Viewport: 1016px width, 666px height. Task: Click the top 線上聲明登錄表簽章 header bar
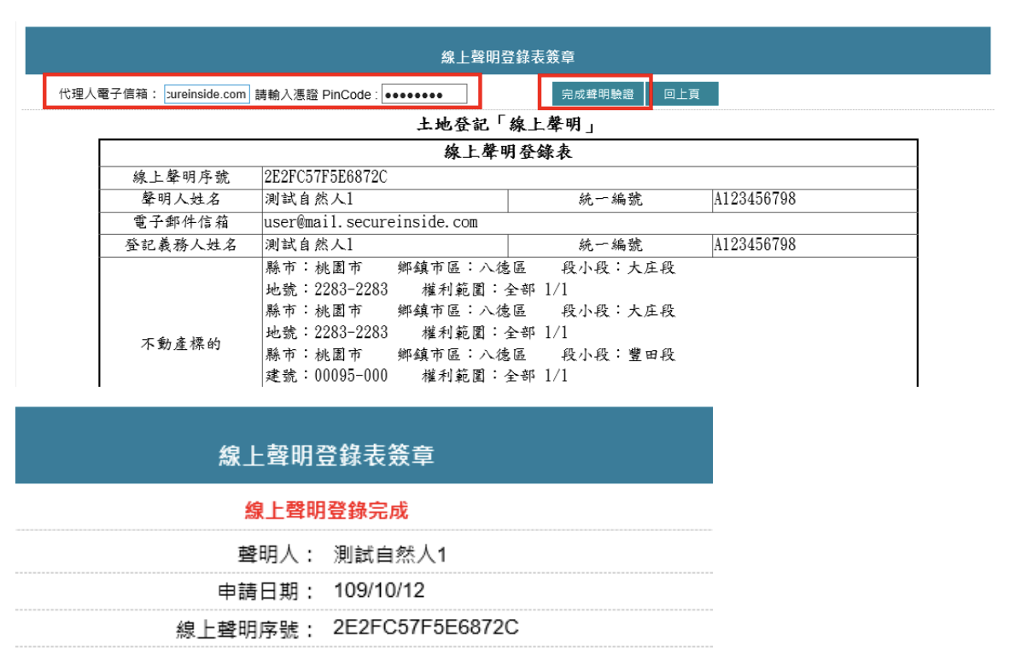pos(507,57)
